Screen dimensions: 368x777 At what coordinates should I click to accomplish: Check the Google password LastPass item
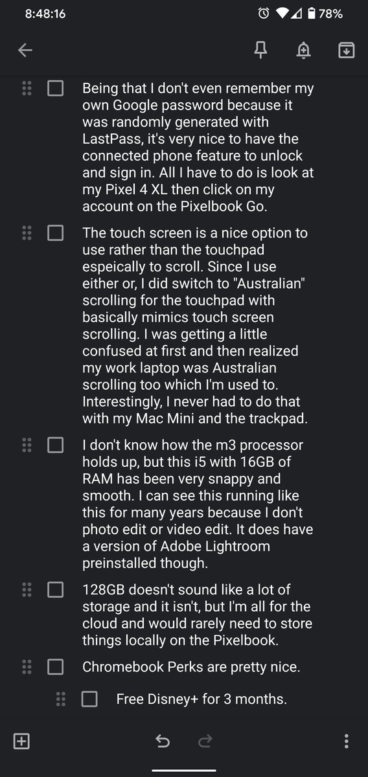click(56, 88)
